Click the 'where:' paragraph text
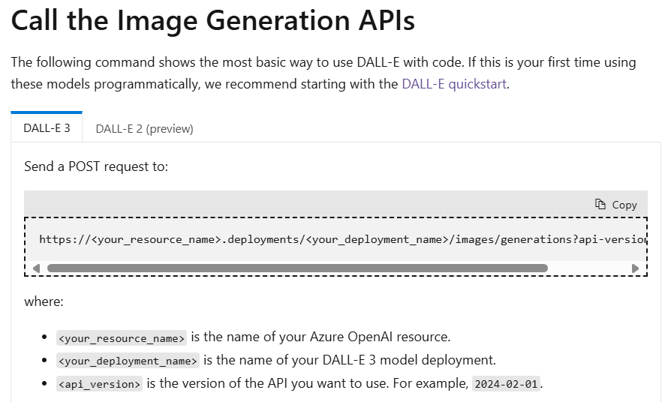The height and width of the screenshot is (402, 665). (44, 301)
